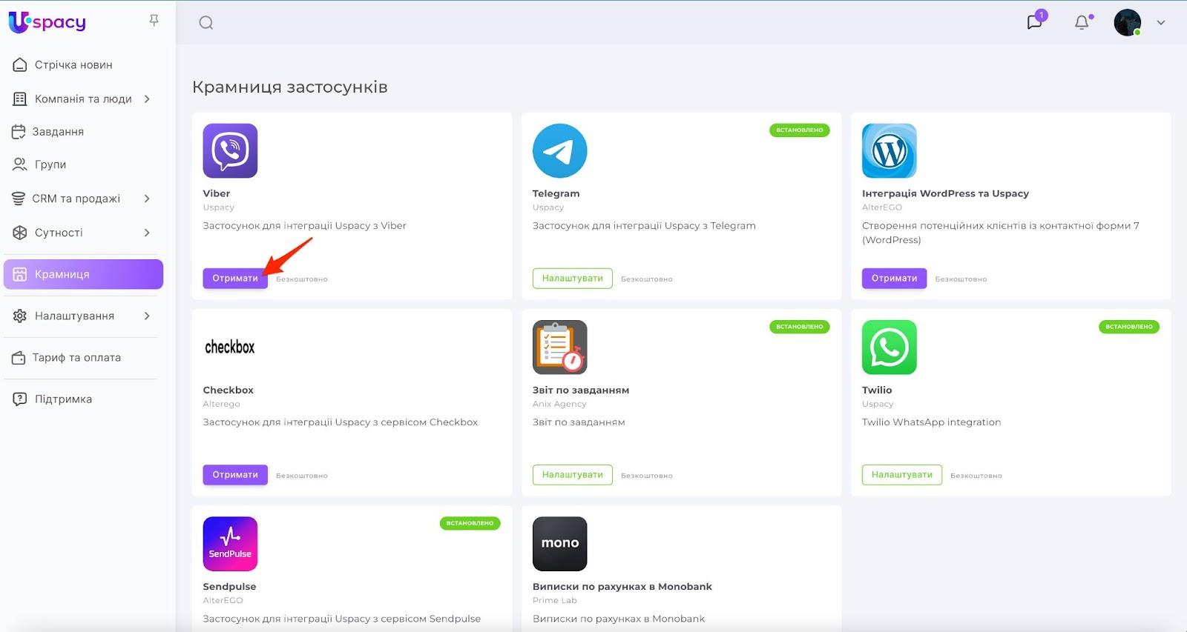Screen dimensions: 1187x632
Task: Click the Крамниця застосунків heading
Action: (290, 87)
